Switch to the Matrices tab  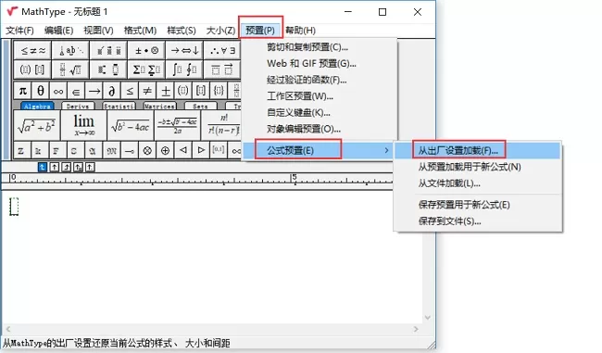[x=159, y=106]
